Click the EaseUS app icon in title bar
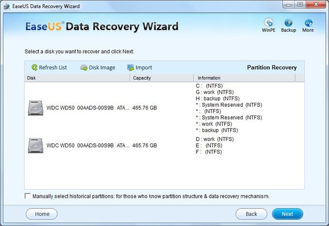Viewport: 329px width, 226px height. tap(7, 6)
